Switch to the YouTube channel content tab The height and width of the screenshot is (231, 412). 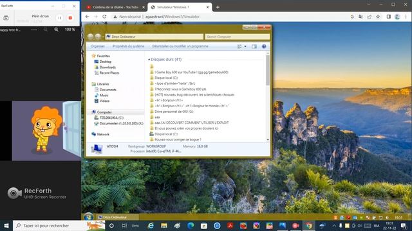[x=115, y=7]
